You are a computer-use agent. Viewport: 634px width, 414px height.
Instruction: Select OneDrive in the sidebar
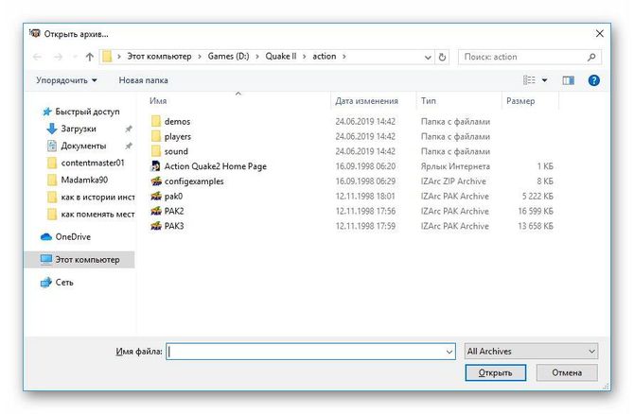point(73,236)
